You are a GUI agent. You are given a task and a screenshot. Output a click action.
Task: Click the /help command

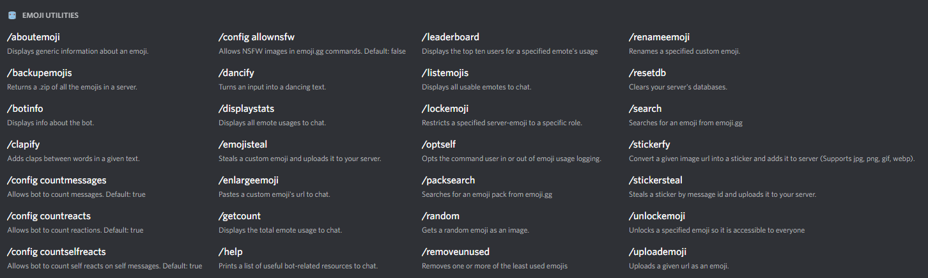click(230, 252)
